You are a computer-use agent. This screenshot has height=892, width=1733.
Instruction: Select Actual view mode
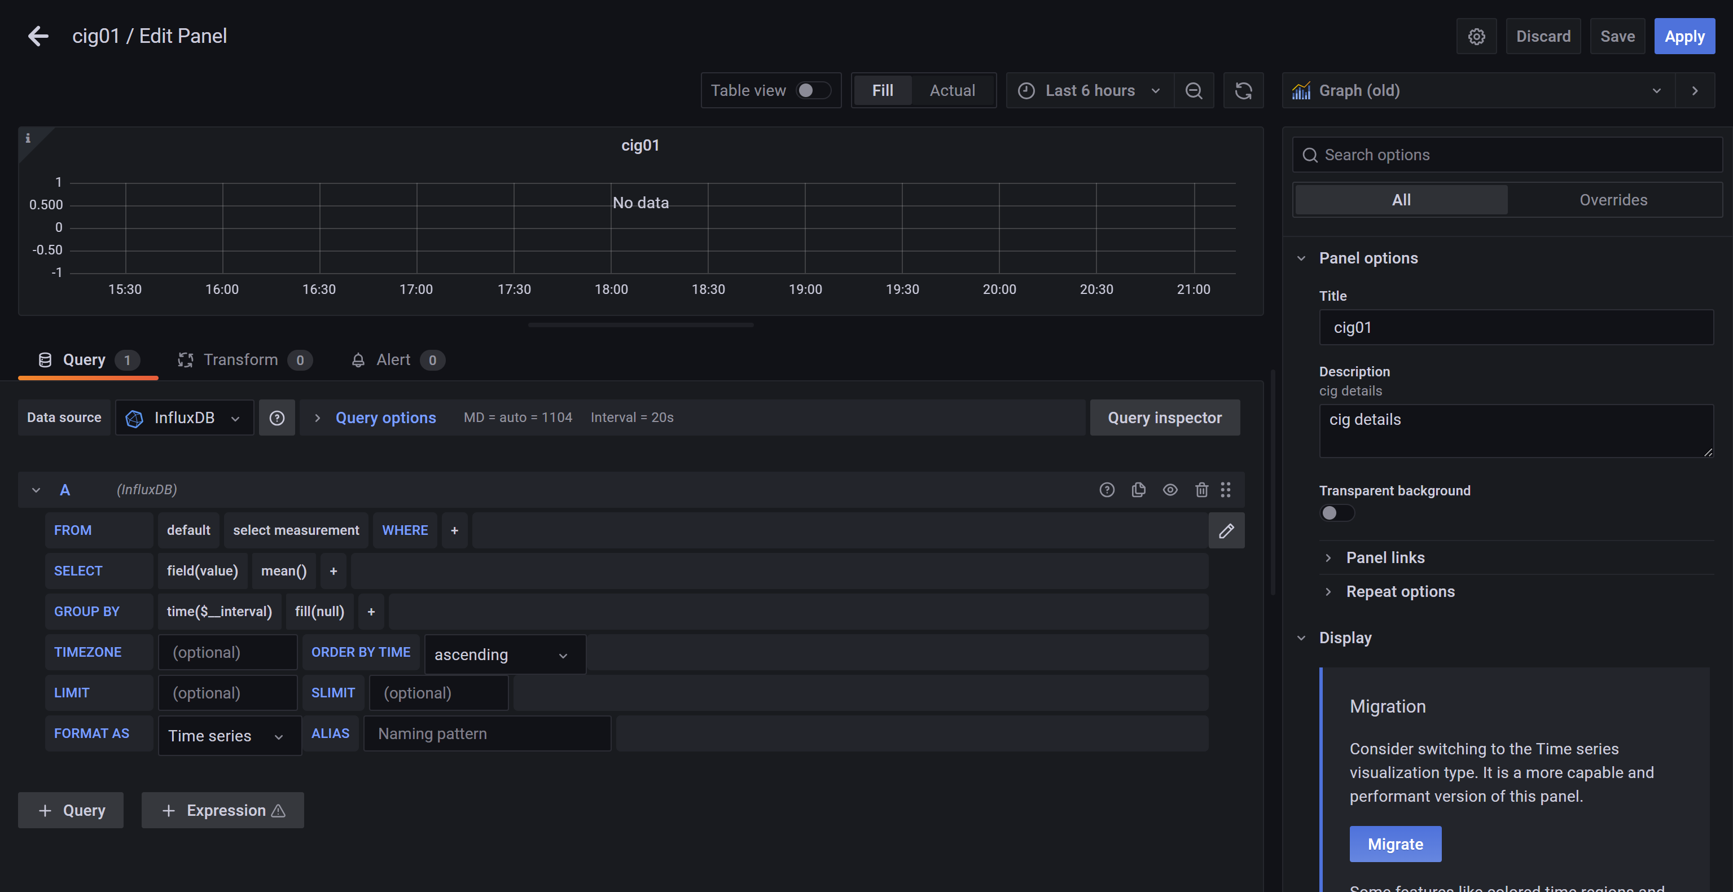952,91
